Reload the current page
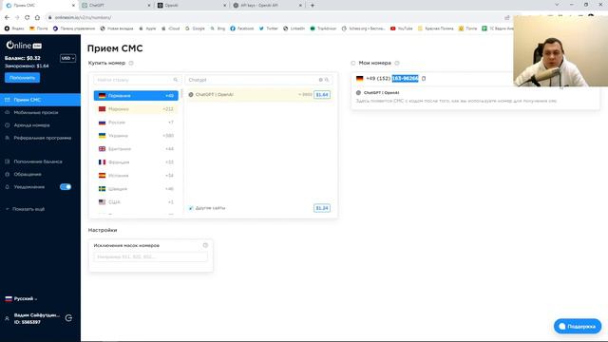Viewport: 608px width, 342px height. click(28, 17)
